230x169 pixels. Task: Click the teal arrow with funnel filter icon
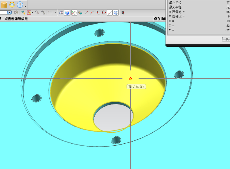pyautogui.click(x=23, y=13)
